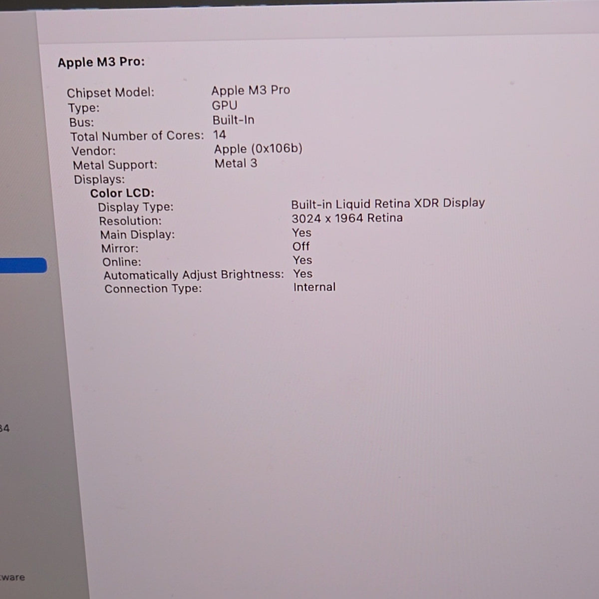
Task: Select the Total Number of Cores label
Action: [137, 136]
